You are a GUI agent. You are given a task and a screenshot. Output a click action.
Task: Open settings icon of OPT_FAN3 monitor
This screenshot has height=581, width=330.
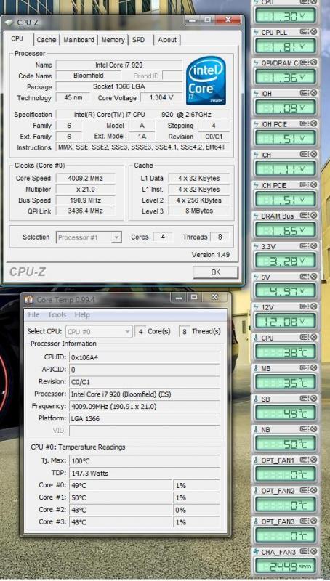[x=305, y=521]
